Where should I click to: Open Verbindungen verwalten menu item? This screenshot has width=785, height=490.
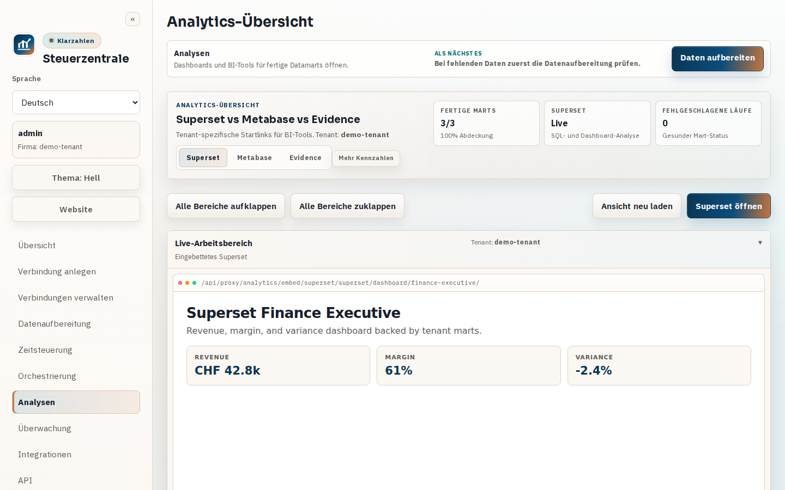(x=76, y=297)
